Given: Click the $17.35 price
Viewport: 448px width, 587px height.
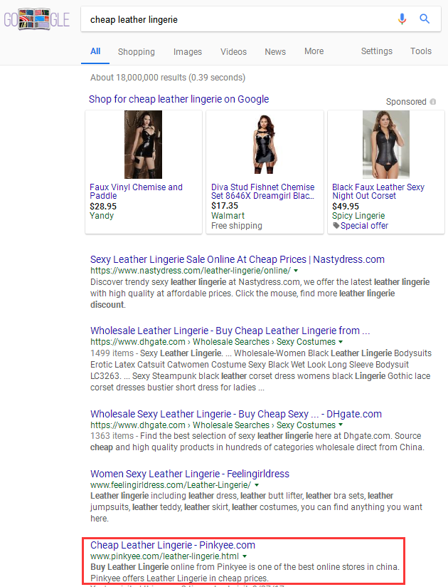Looking at the screenshot, I should click(225, 206).
